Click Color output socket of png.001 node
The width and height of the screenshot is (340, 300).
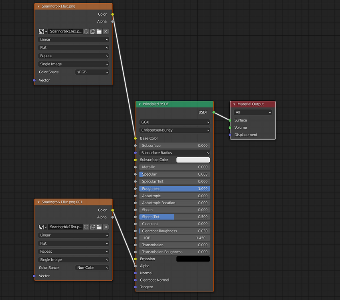[113, 210]
